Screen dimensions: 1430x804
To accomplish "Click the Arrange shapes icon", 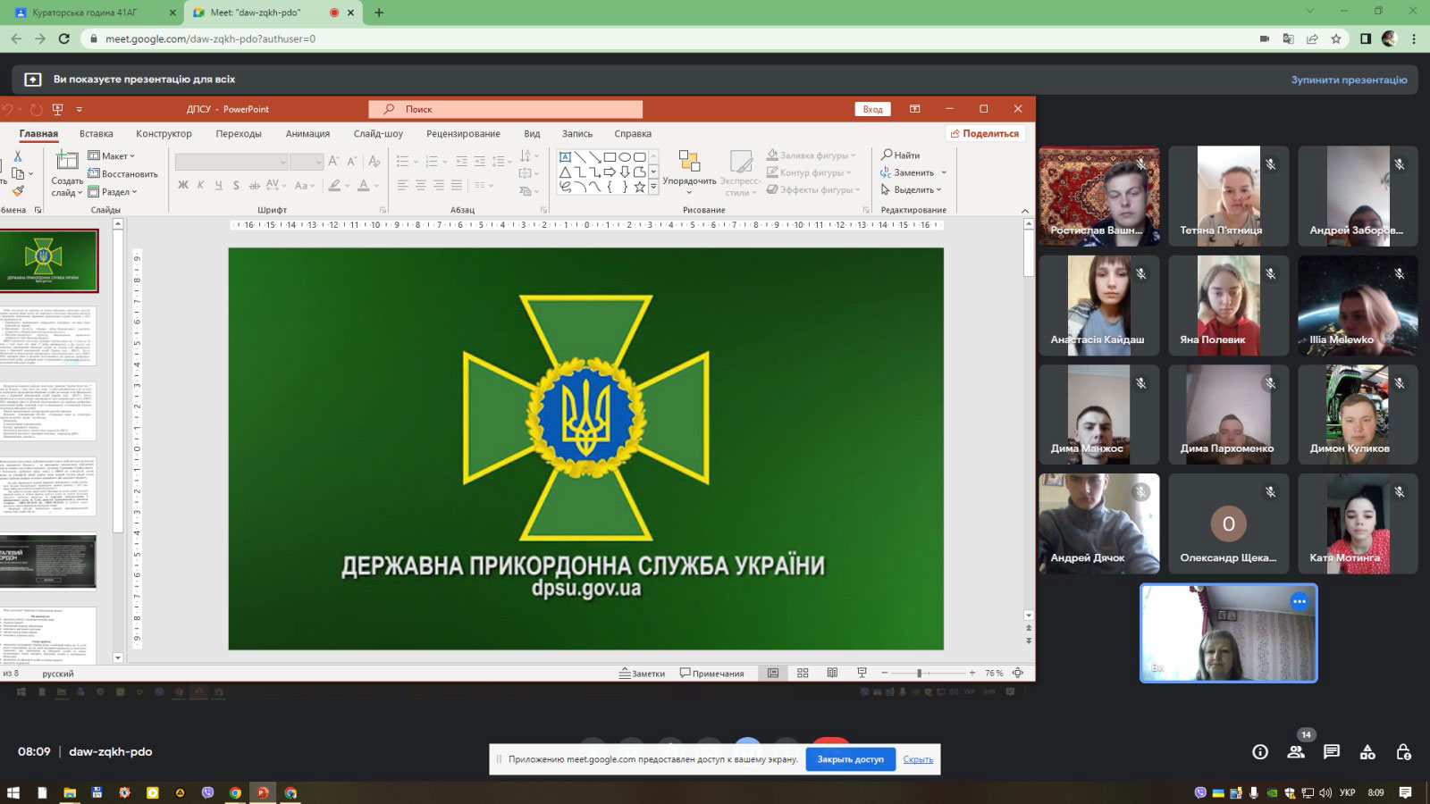I will point(689,161).
